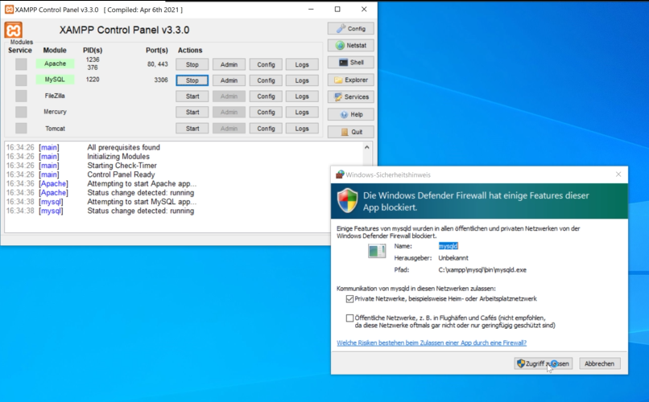Viewport: 649px width, 402px height.
Task: Click the Herausgeber value Unbekannt
Action: [x=453, y=258]
